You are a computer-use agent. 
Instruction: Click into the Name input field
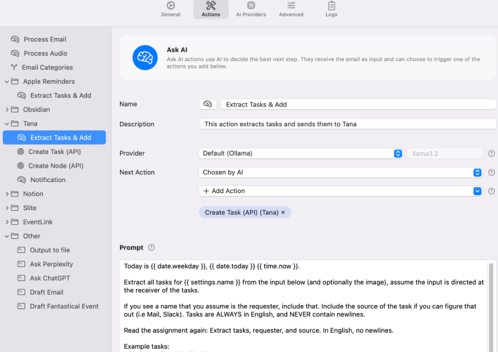(x=358, y=104)
